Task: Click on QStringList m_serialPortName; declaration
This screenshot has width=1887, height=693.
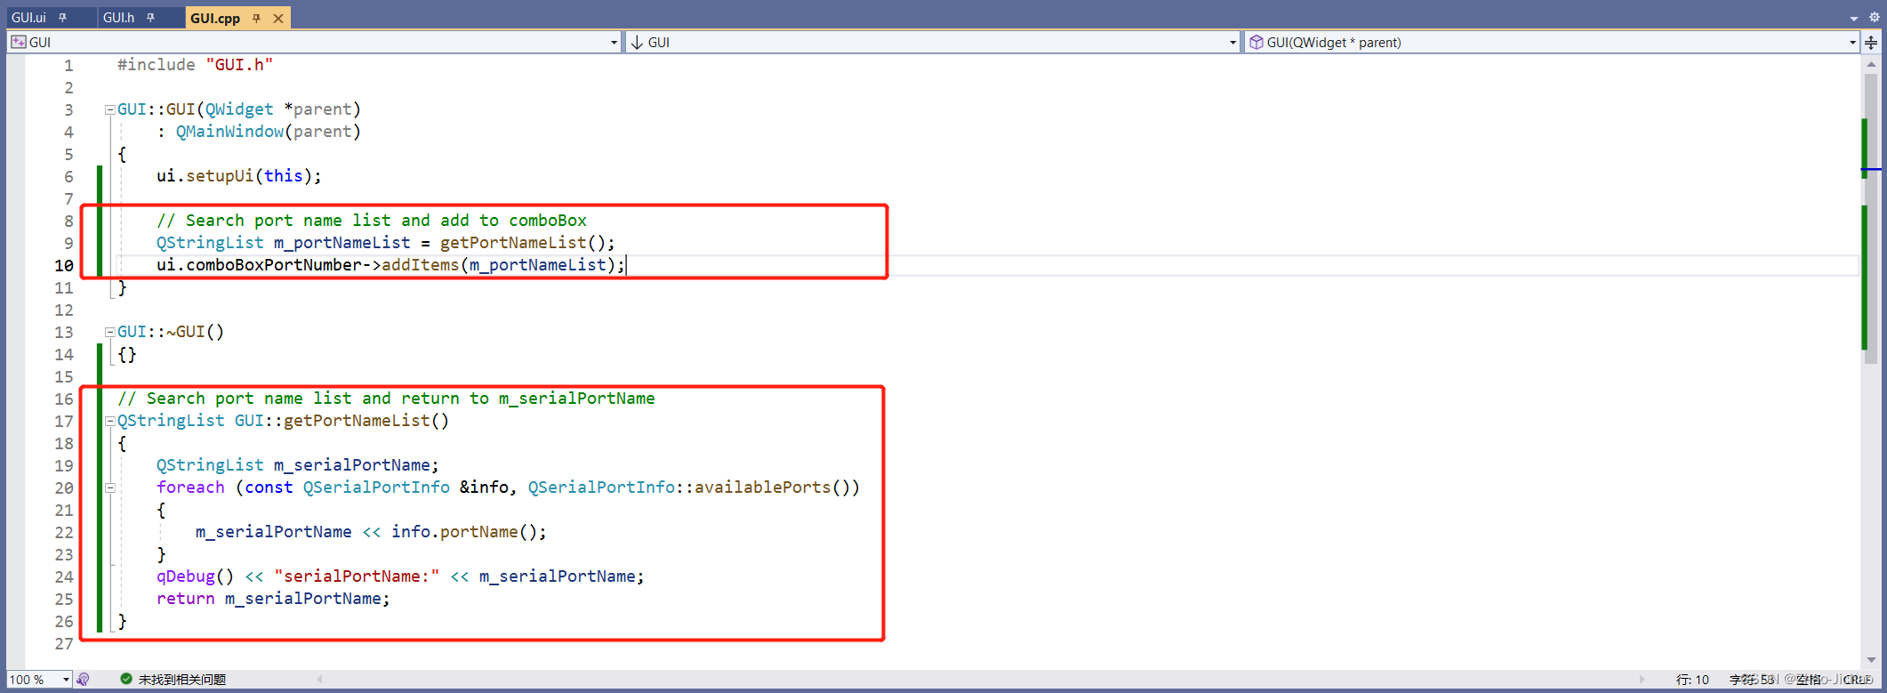Action: click(x=298, y=465)
